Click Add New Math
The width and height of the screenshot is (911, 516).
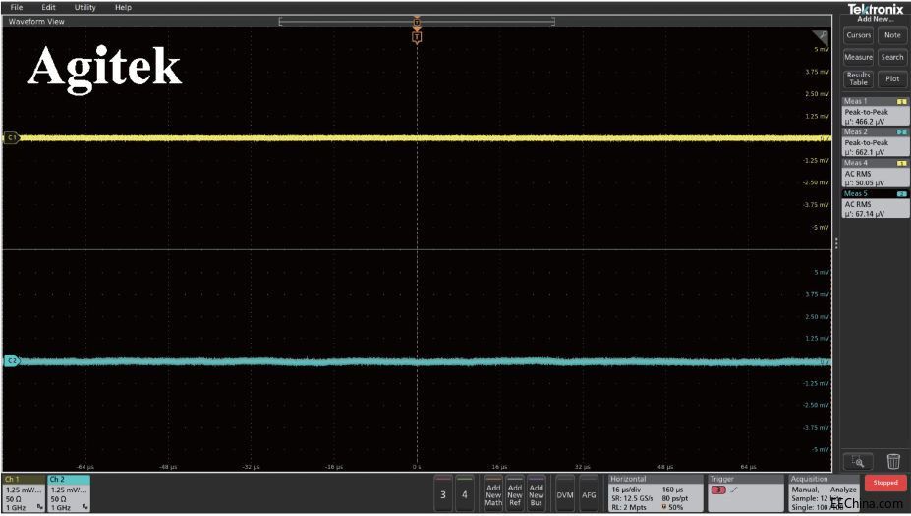493,494
